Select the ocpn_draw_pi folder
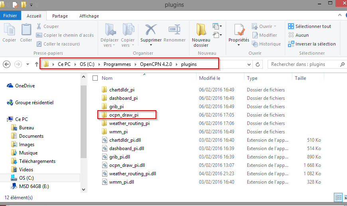 pyautogui.click(x=124, y=115)
